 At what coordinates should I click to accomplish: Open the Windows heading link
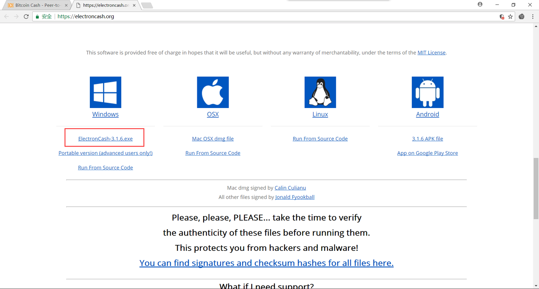point(106,114)
